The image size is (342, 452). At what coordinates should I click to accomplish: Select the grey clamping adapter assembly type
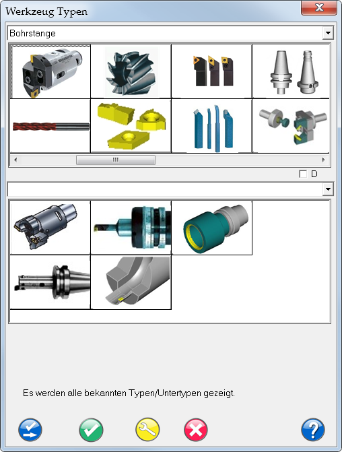(291, 126)
